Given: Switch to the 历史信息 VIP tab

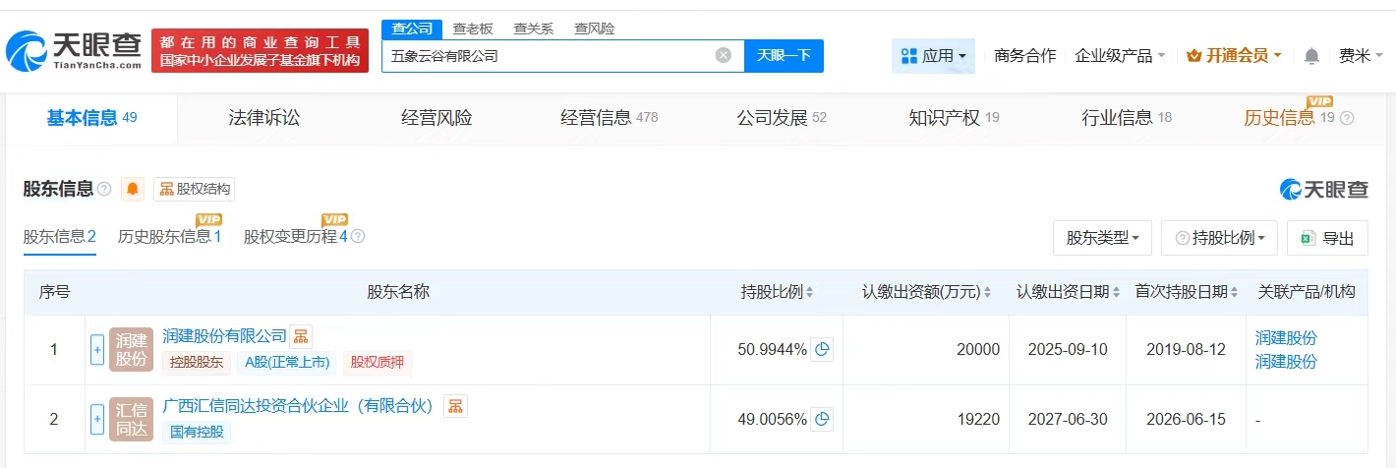Looking at the screenshot, I should tap(1289, 118).
